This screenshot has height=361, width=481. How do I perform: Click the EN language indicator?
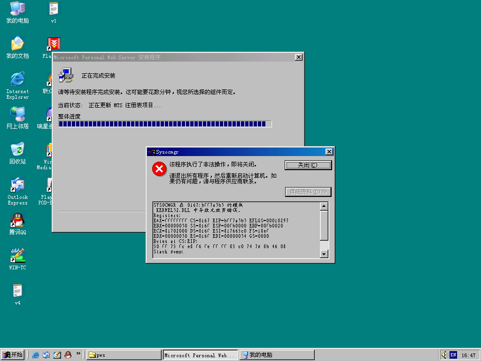tap(453, 355)
